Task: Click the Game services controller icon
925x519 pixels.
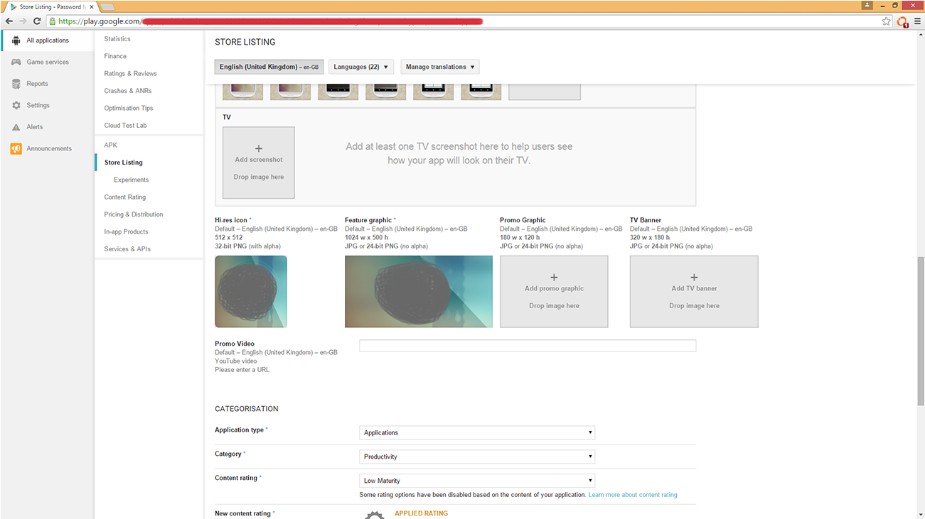Action: coord(16,62)
